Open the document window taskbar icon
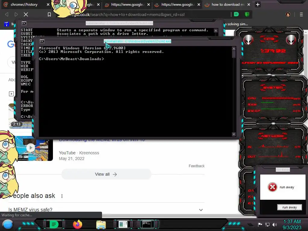 [x=123, y=224]
